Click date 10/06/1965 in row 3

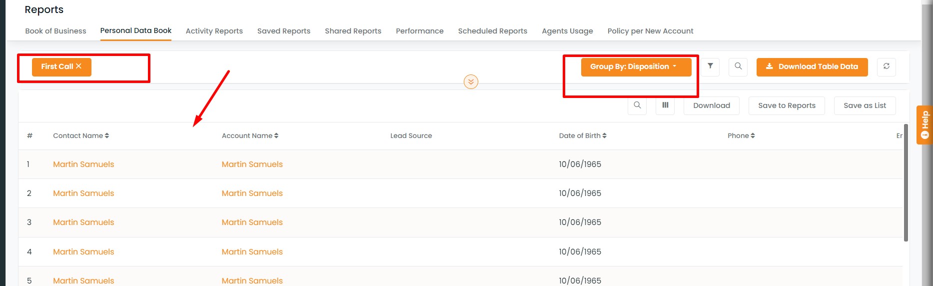[x=580, y=222]
